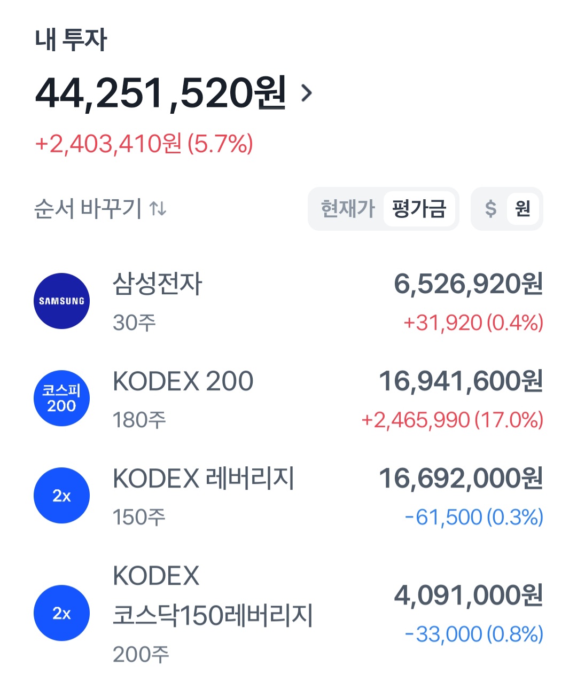Screen dimensions: 577x682
Task: Tap total gain +2,403,410원 (5.7%)
Action: coord(144,144)
